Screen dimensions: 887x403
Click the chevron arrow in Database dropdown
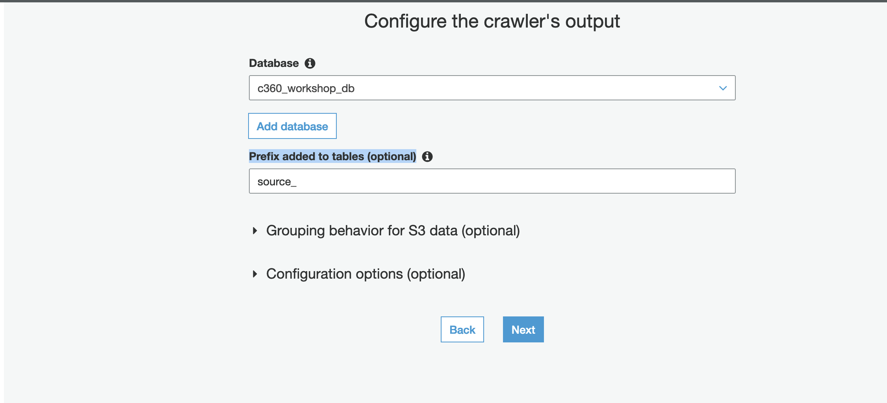(723, 88)
